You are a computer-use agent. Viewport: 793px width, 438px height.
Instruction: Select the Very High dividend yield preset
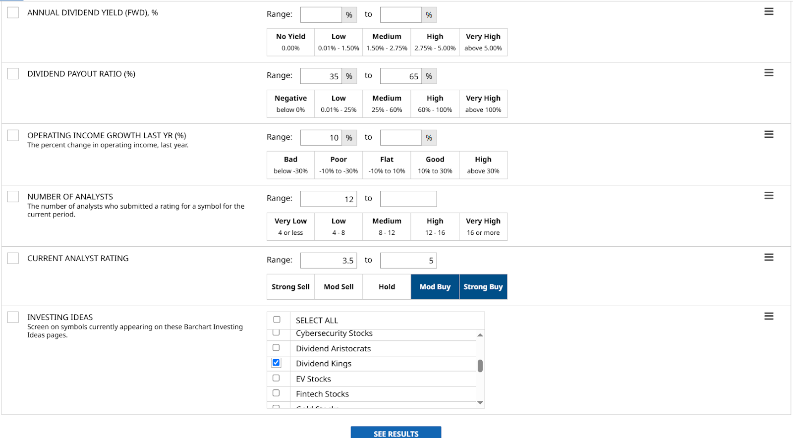[483, 42]
